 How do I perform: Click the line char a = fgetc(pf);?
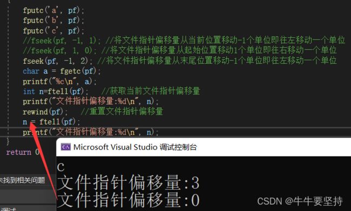pyautogui.click(x=62, y=71)
